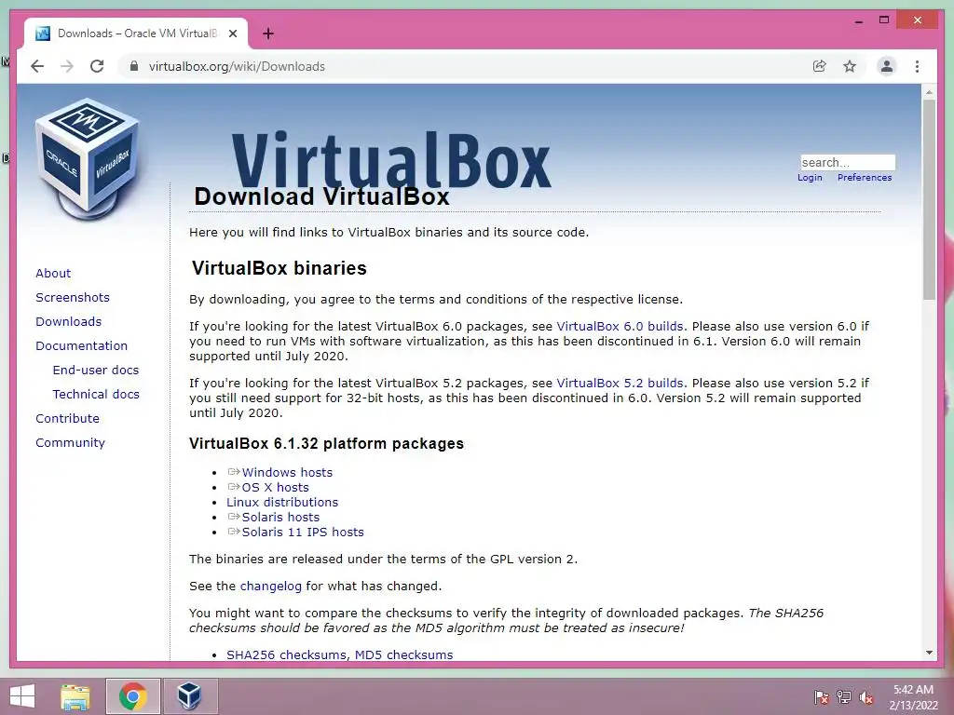Viewport: 954px width, 715px height.
Task: Open File Explorer from the taskbar
Action: (x=75, y=696)
